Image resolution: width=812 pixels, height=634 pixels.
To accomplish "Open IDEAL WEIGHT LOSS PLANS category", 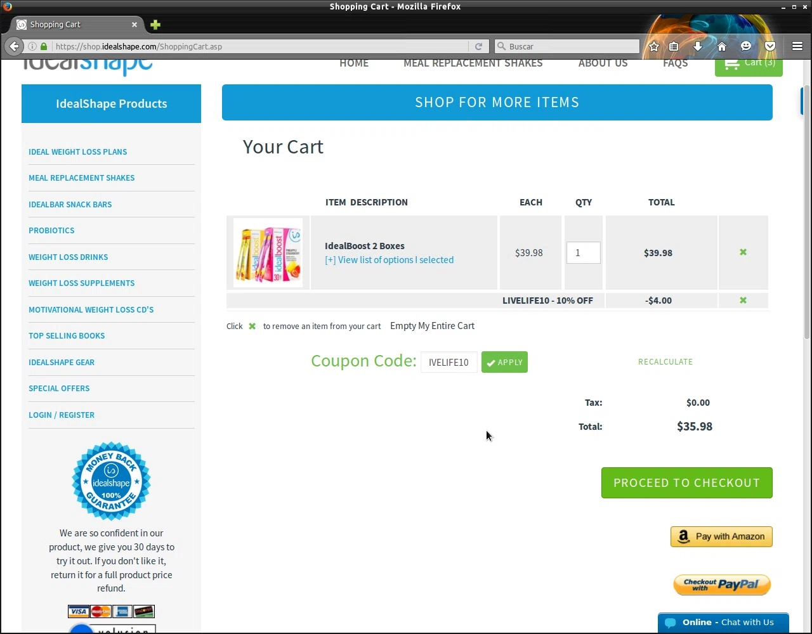I will [77, 152].
